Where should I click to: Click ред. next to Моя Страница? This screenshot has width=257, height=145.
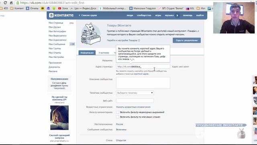71,23
